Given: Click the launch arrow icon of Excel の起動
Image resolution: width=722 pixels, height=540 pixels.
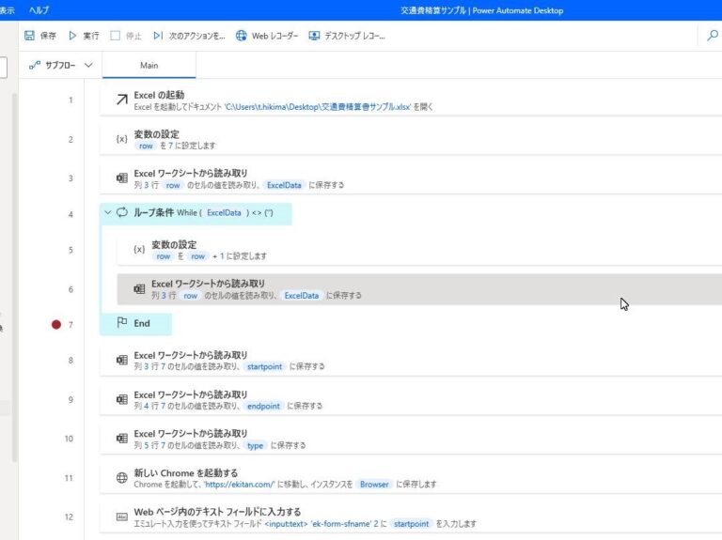Looking at the screenshot, I should [121, 100].
